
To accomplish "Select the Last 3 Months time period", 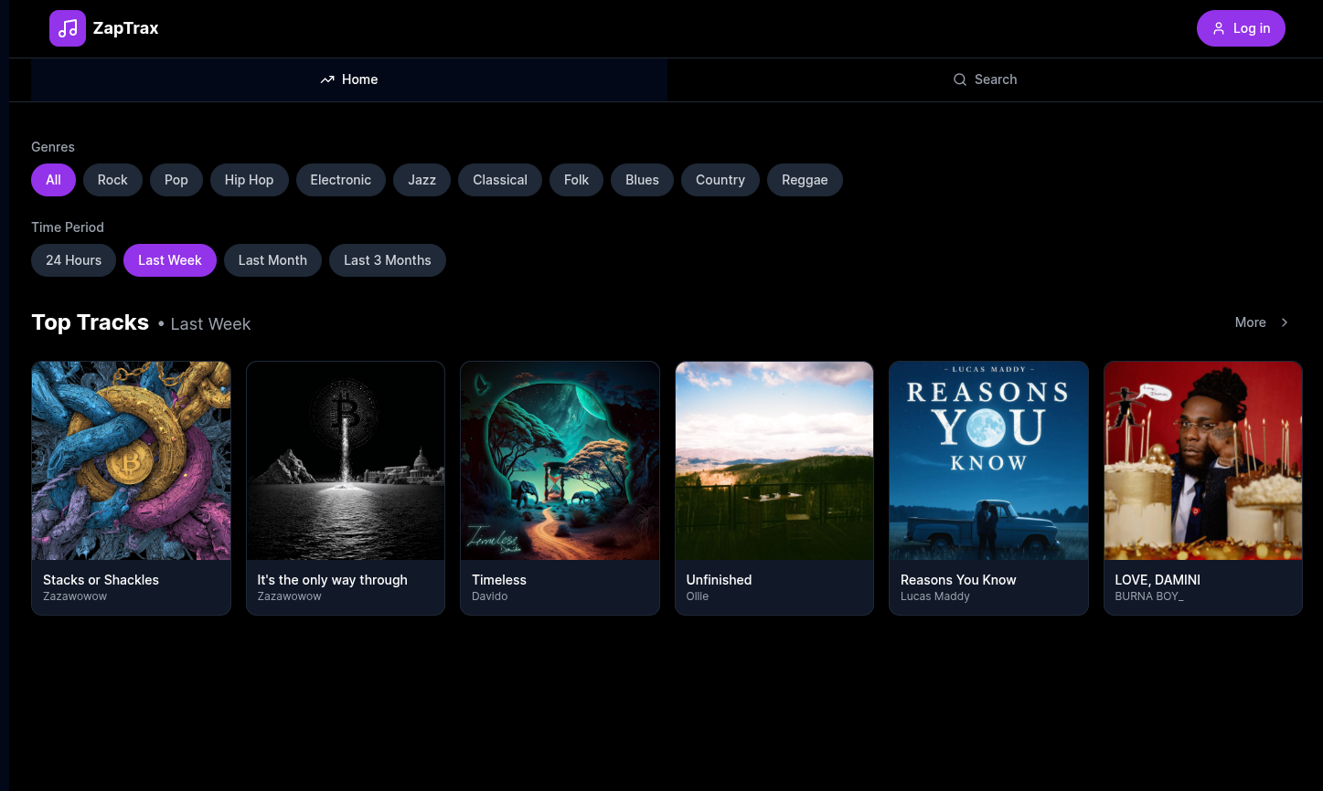I will click(x=387, y=260).
